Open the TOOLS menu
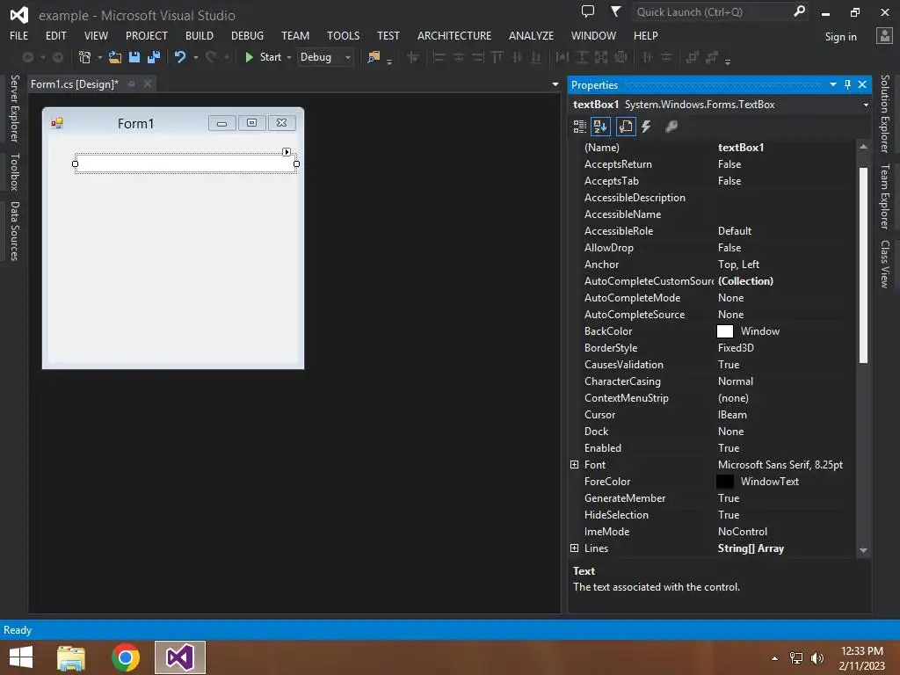 tap(344, 35)
